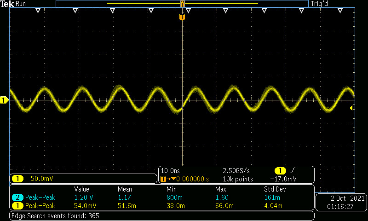Click the Value column header
Image resolution: width=368 pixels, height=221 pixels.
[x=82, y=189]
